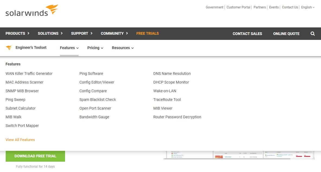Click the product screenshot thumbnail
321x172 pixels.
click(x=239, y=155)
